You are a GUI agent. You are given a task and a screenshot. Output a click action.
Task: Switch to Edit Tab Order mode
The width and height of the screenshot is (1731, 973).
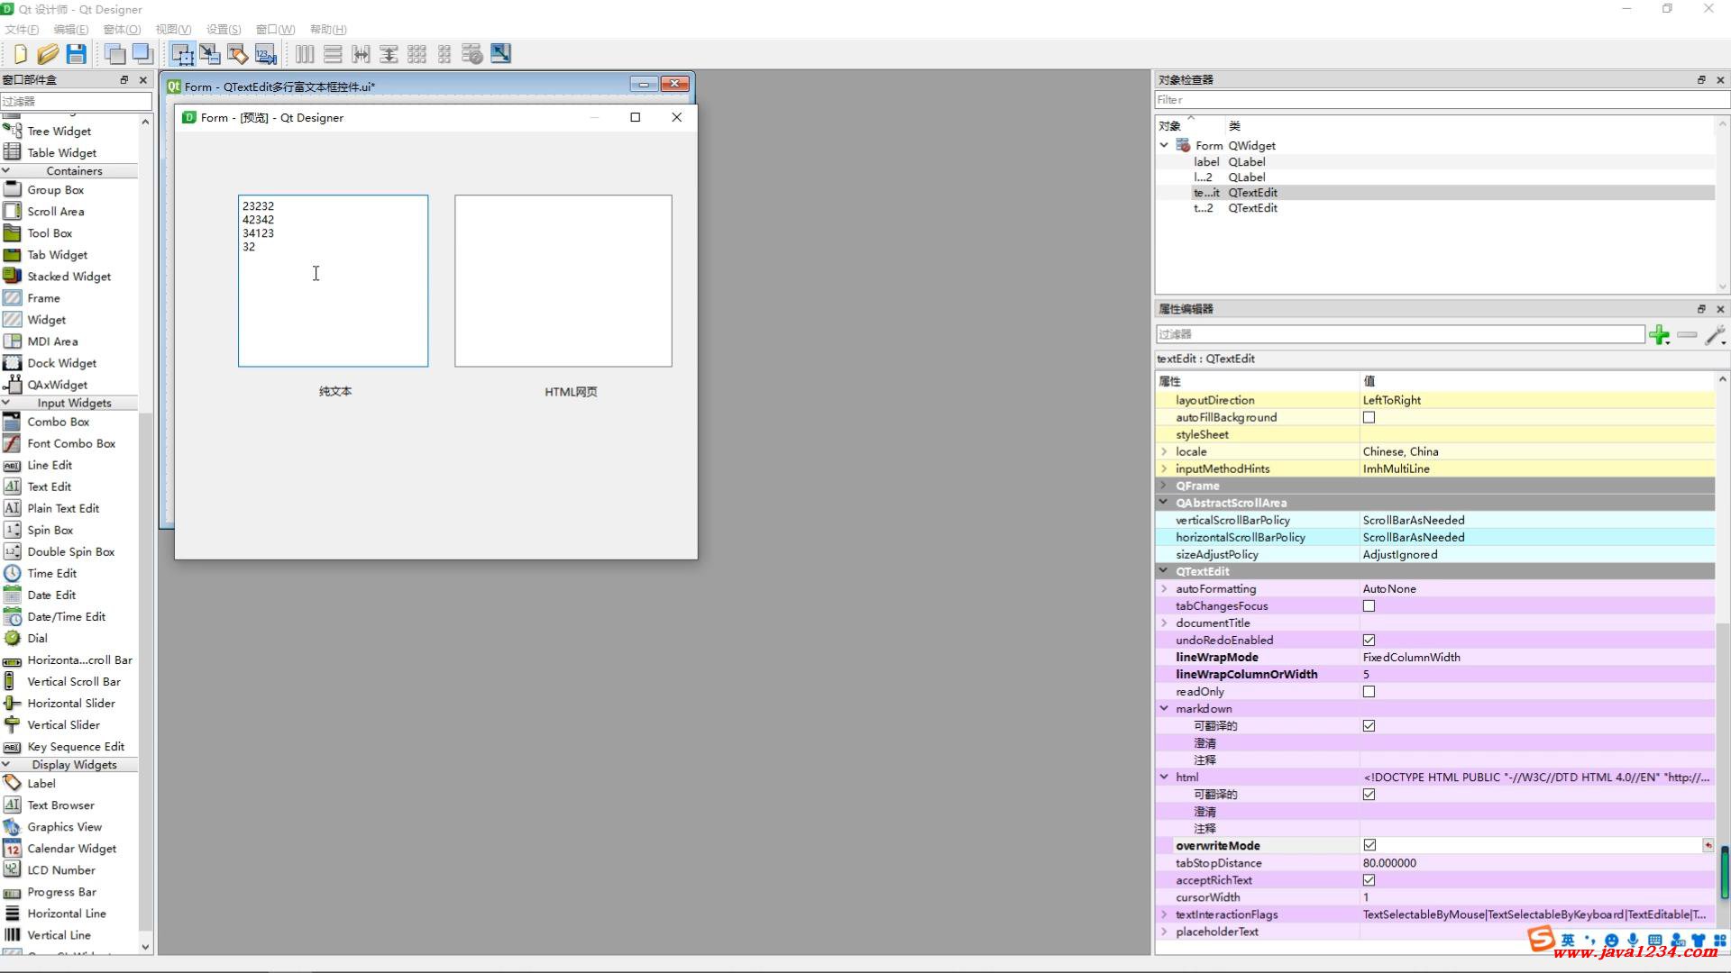click(x=266, y=54)
